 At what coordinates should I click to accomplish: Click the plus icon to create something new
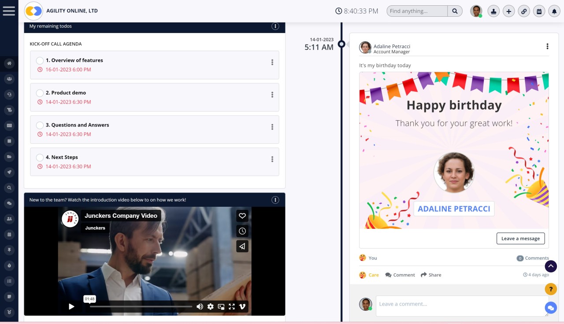509,11
